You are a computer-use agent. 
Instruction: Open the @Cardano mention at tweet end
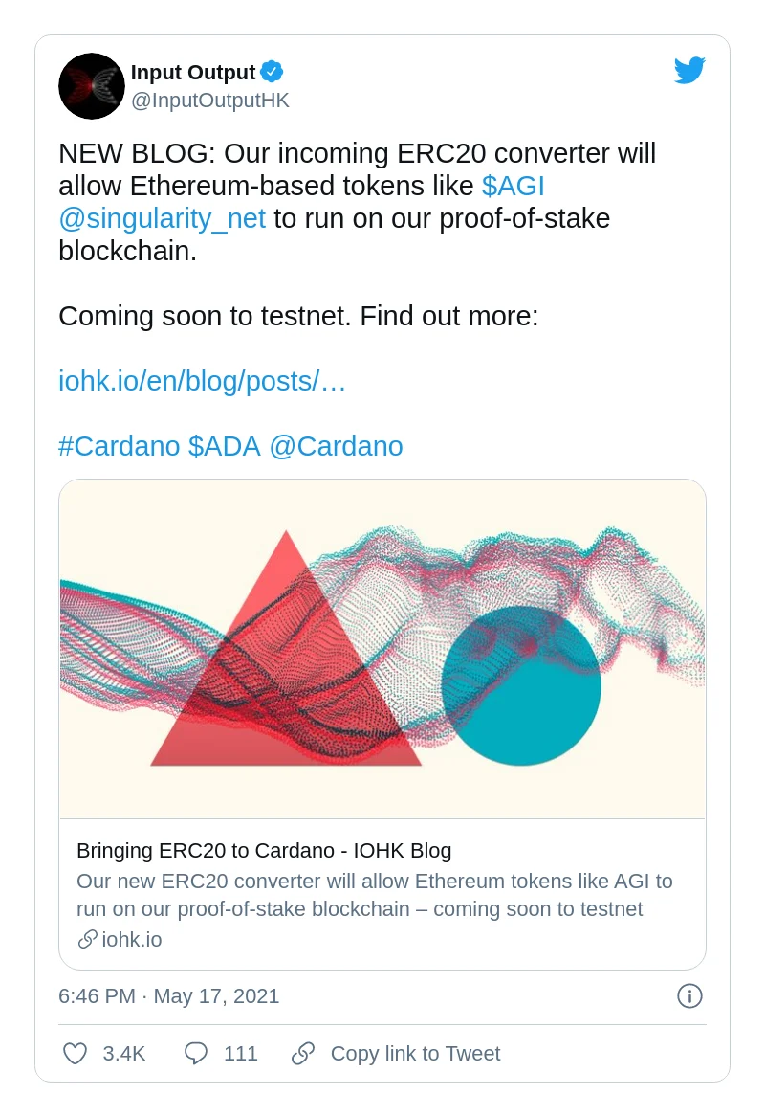pyautogui.click(x=336, y=446)
